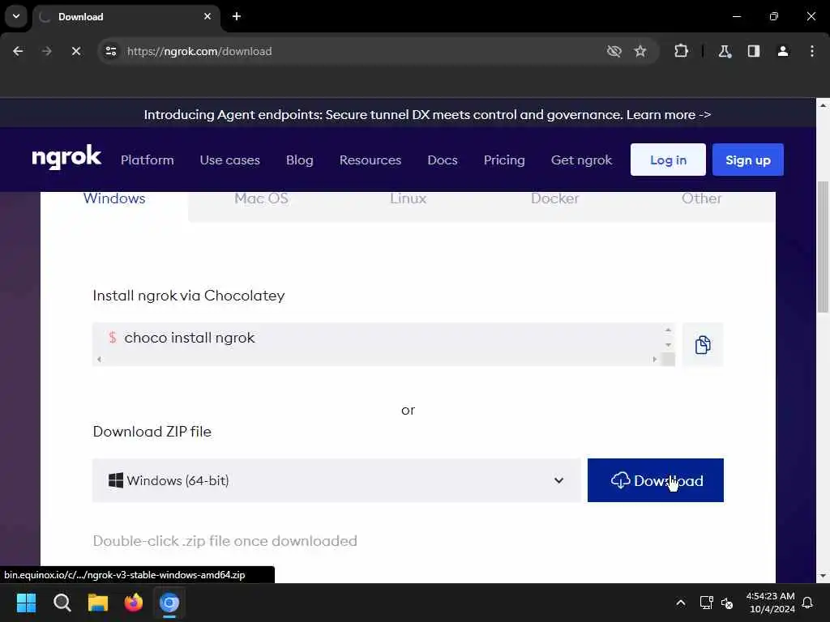Click the page scrollbar down arrow
Screen dimensions: 830x622
(x=823, y=576)
